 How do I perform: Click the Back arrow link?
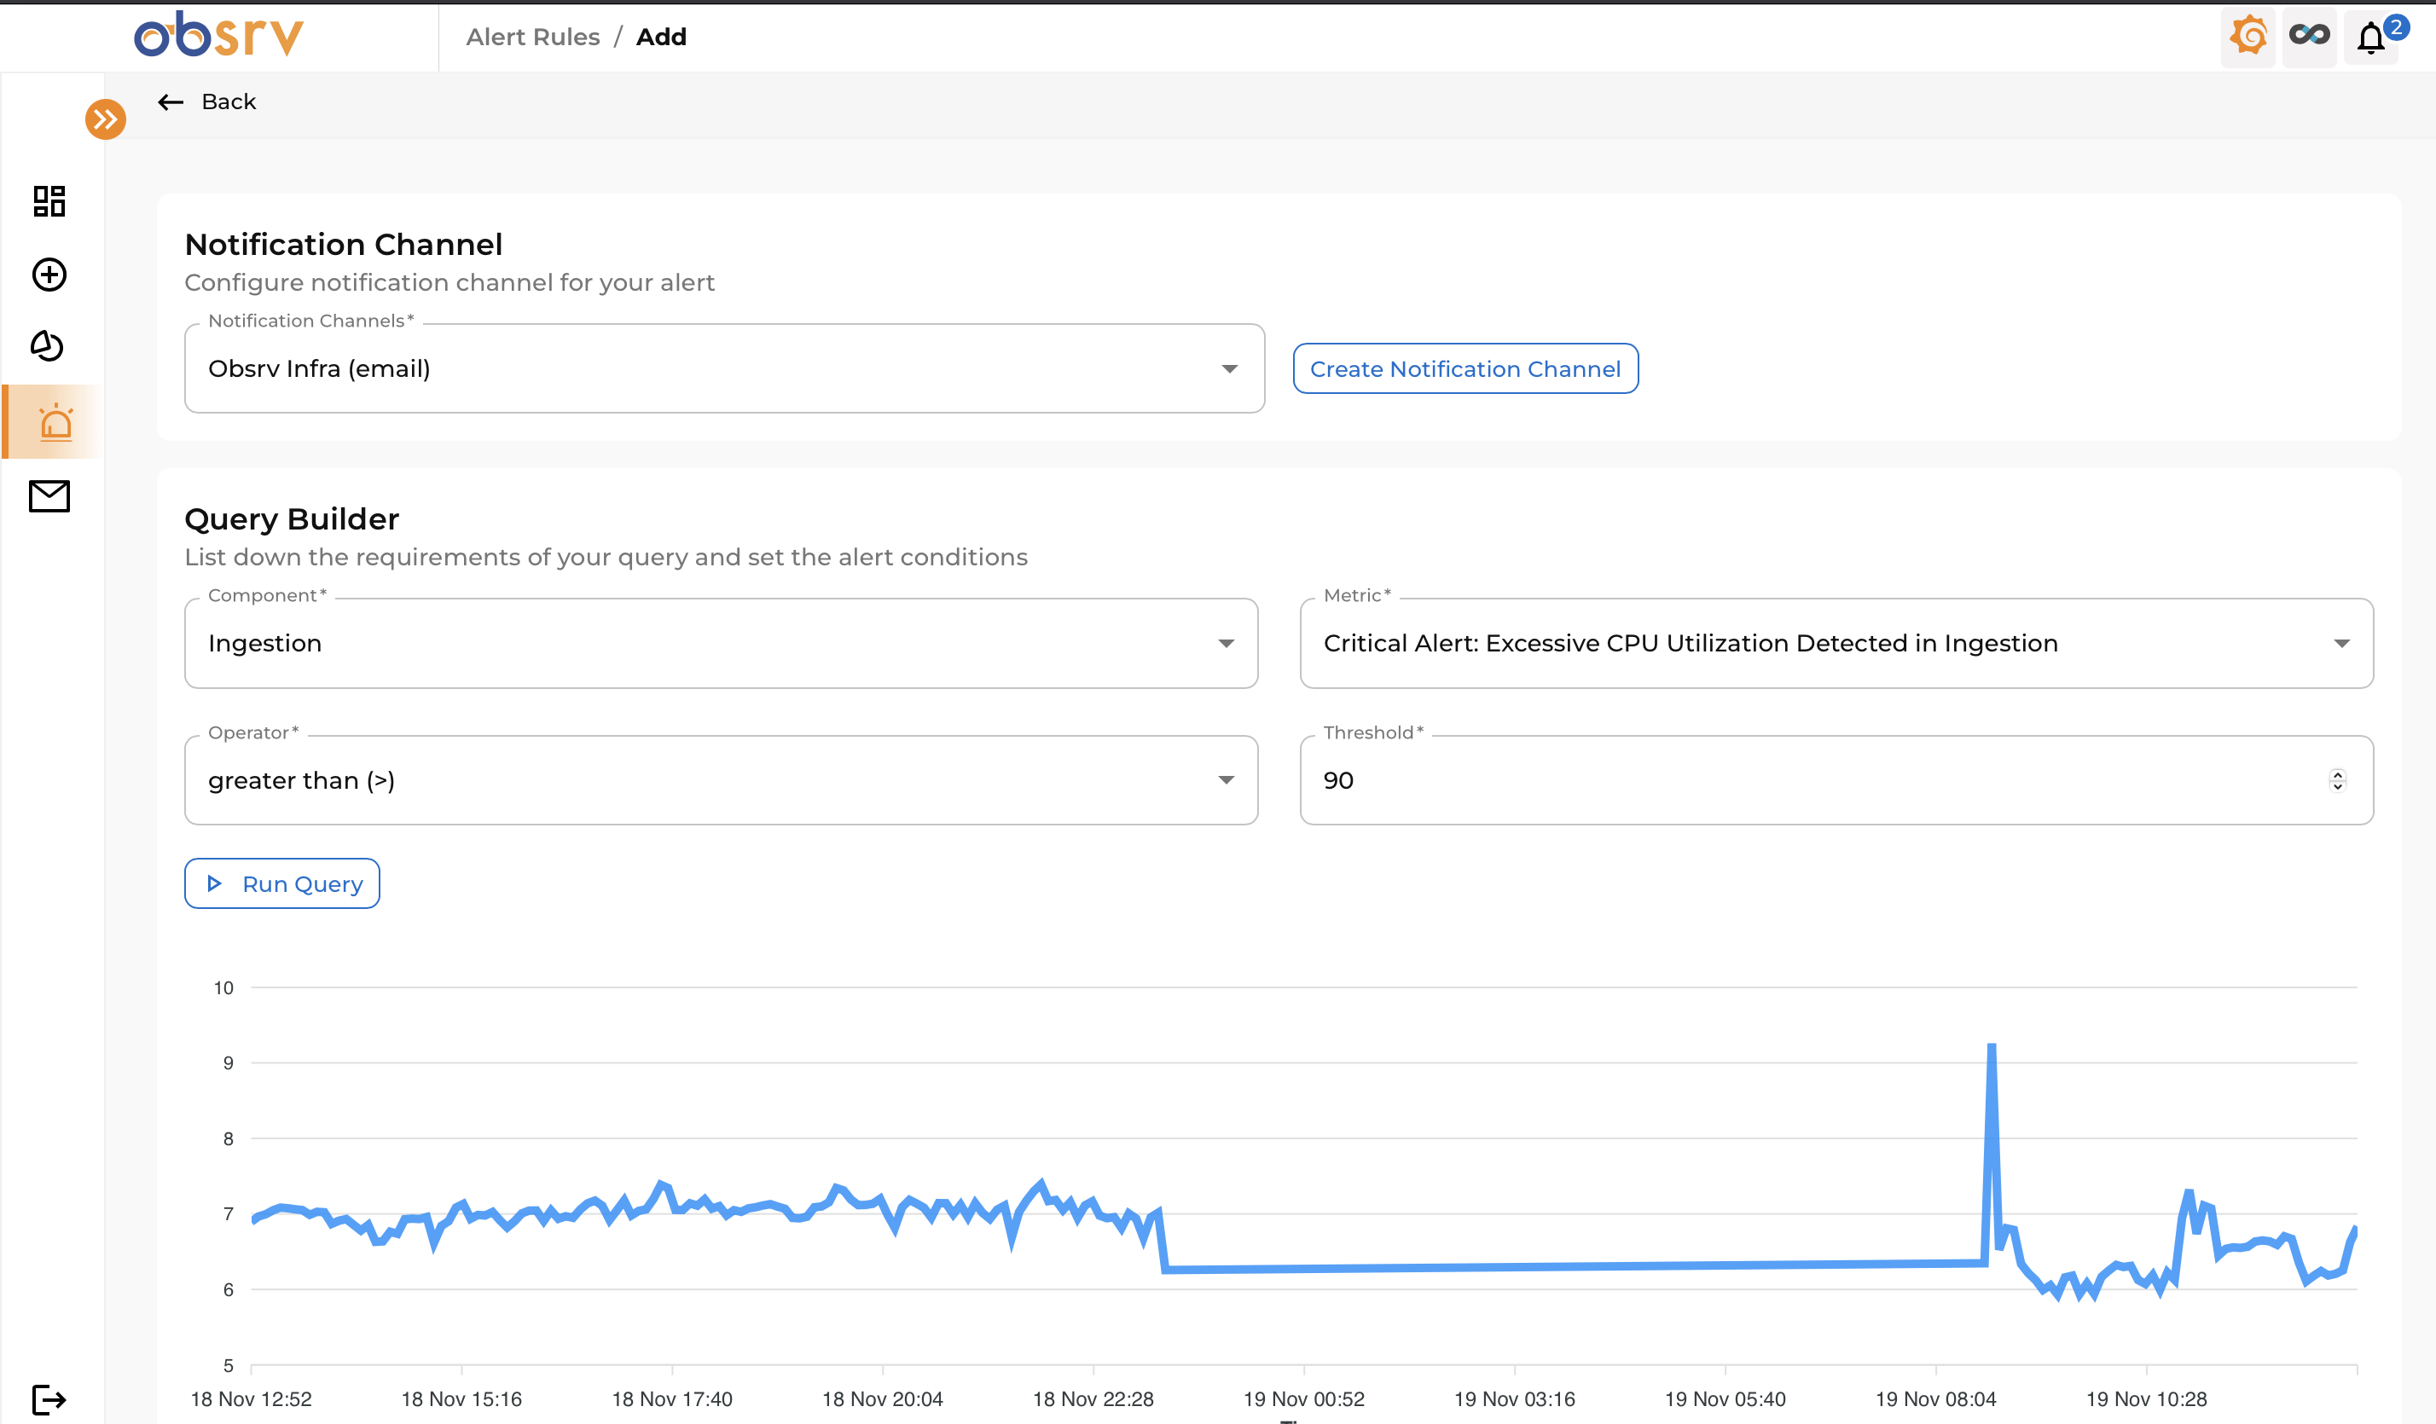207,101
